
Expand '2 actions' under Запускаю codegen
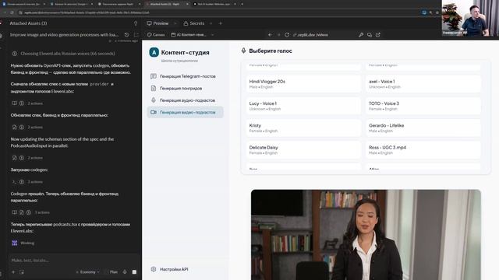(27, 182)
